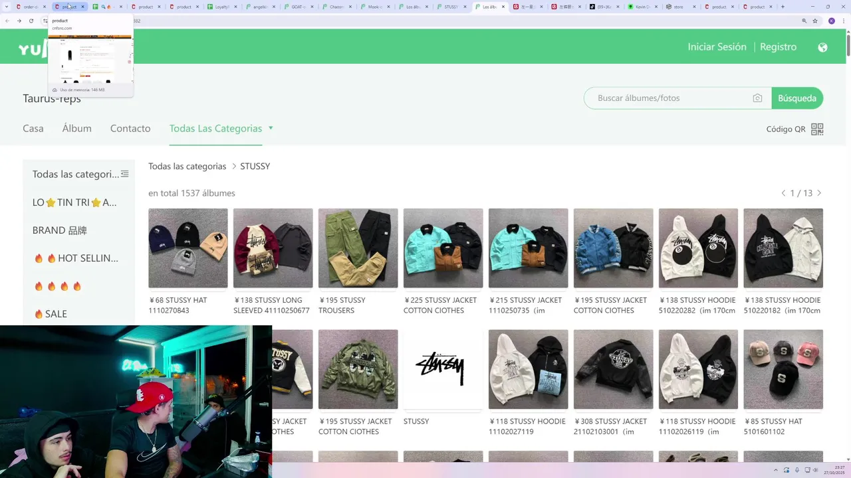Select HOT SELLIN... sidebar category

tap(76, 258)
